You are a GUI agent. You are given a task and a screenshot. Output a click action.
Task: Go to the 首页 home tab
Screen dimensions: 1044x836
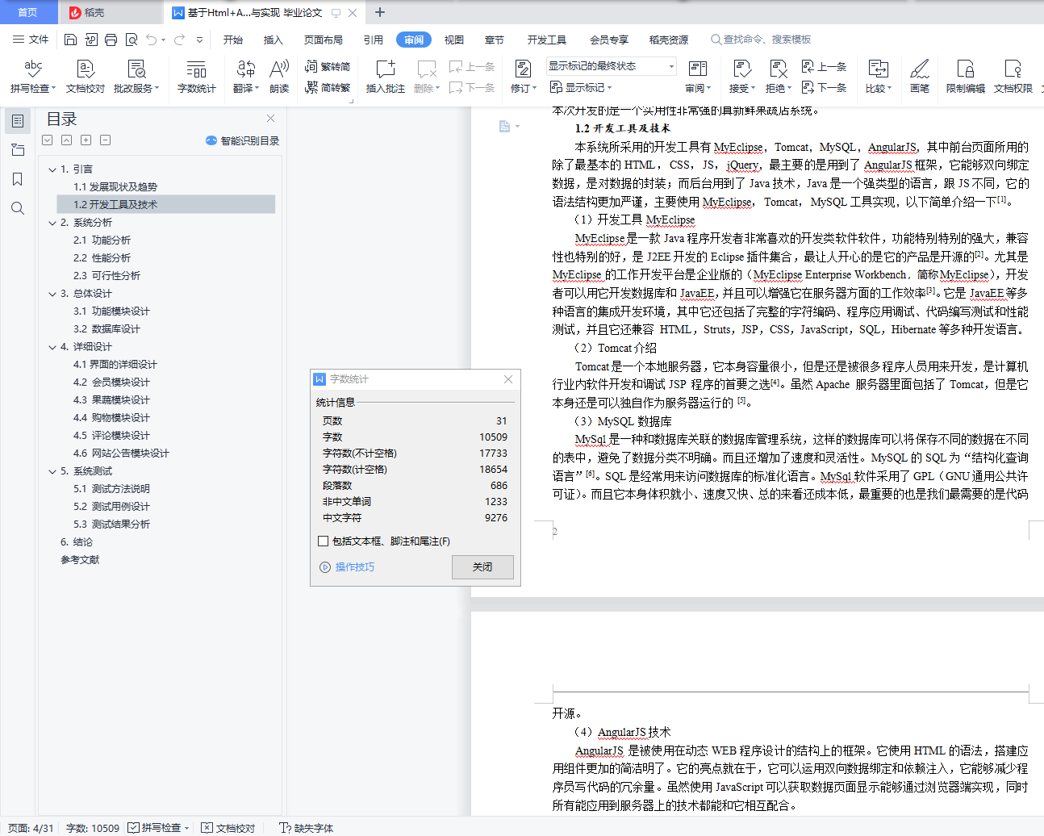coord(28,12)
